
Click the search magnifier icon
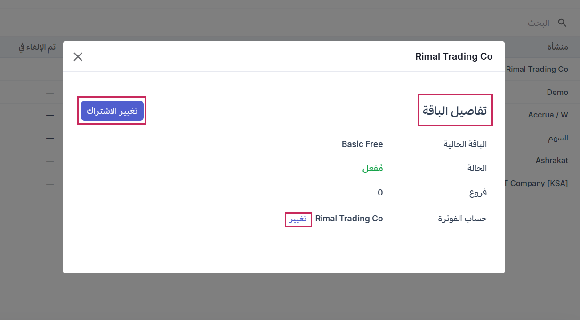[x=562, y=22]
